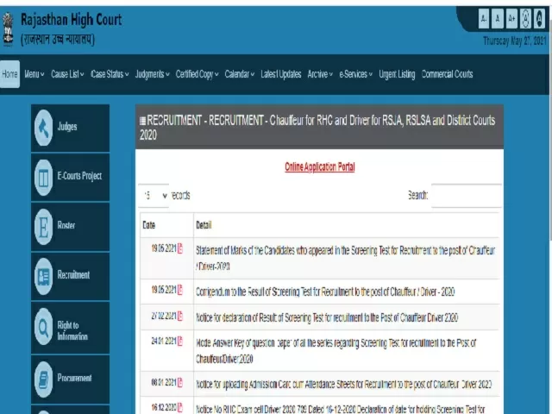Open the Procurement sidebar icon
Viewport: 552px width, 414px height.
(44, 379)
